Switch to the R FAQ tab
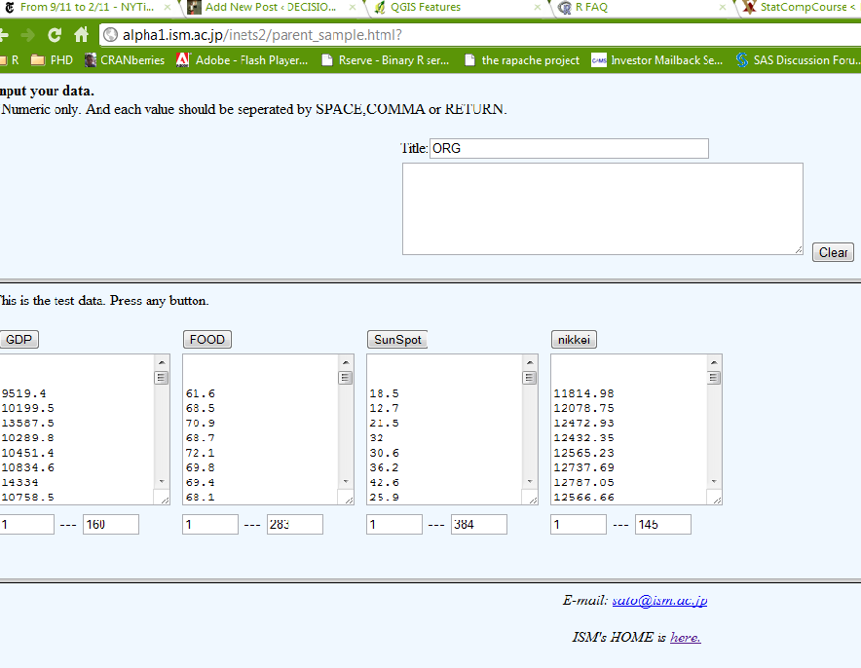The height and width of the screenshot is (668, 861). coord(633,7)
